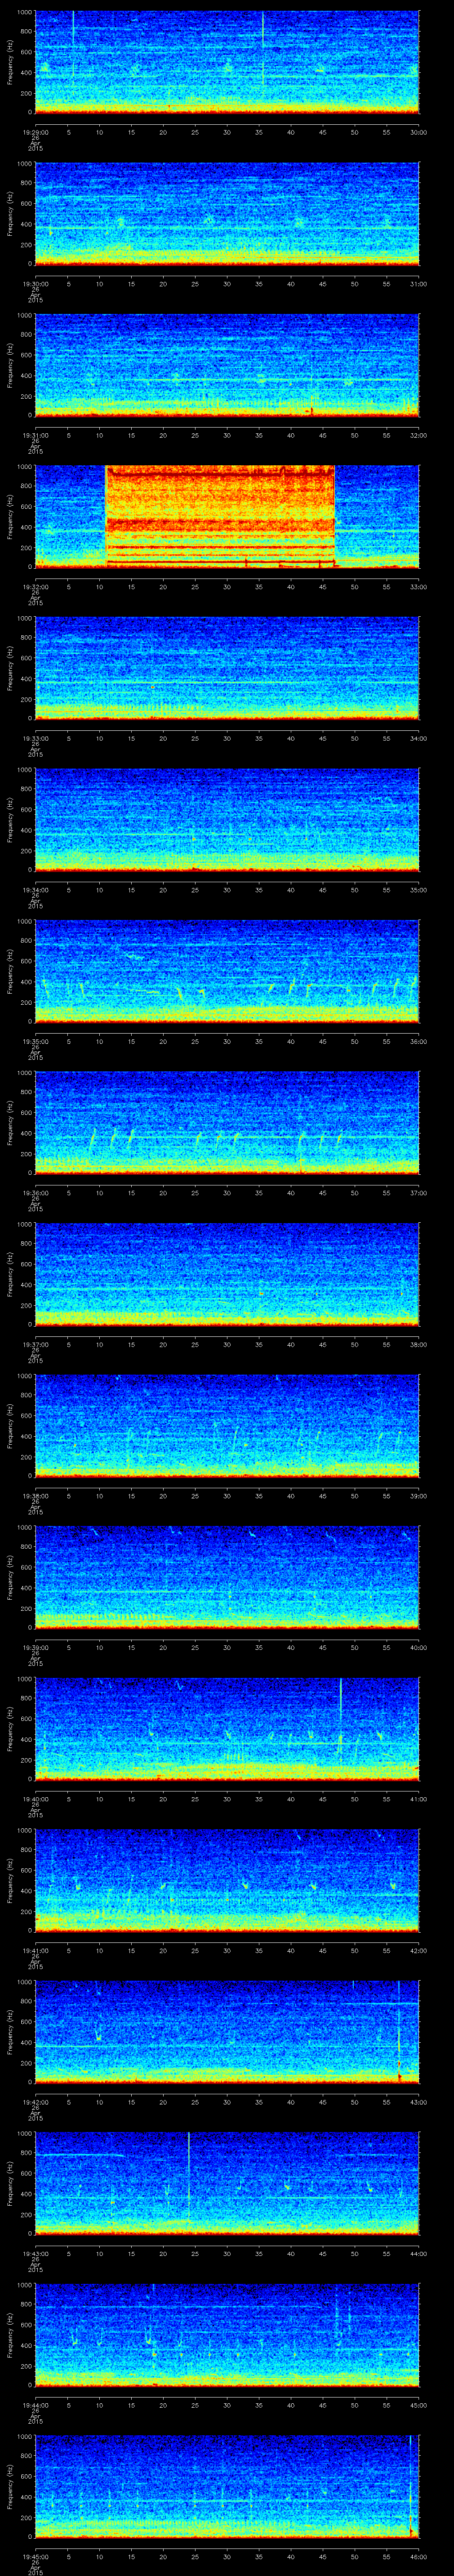454x2576 pixels.
Task: Click the 19:33:00 time axis label
Action: click(35, 738)
